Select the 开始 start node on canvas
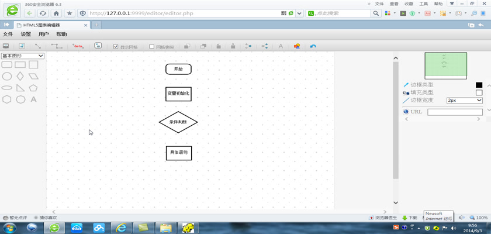Viewport: 491px width, 234px height. point(178,69)
